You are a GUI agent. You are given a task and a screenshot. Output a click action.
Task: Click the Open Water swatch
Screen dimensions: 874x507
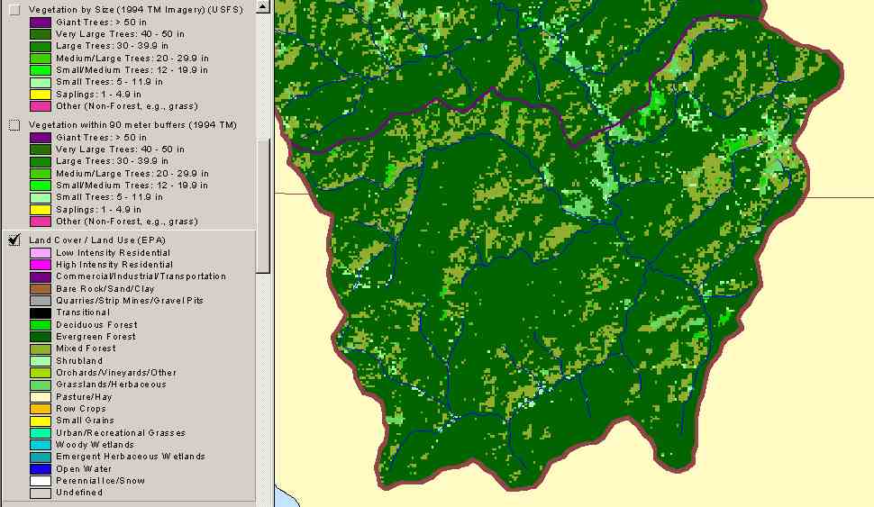tap(41, 469)
